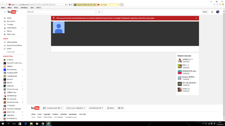Screen dimensions: 225x126
Task: Open Delphox subscription channel
Action: tap(10, 66)
